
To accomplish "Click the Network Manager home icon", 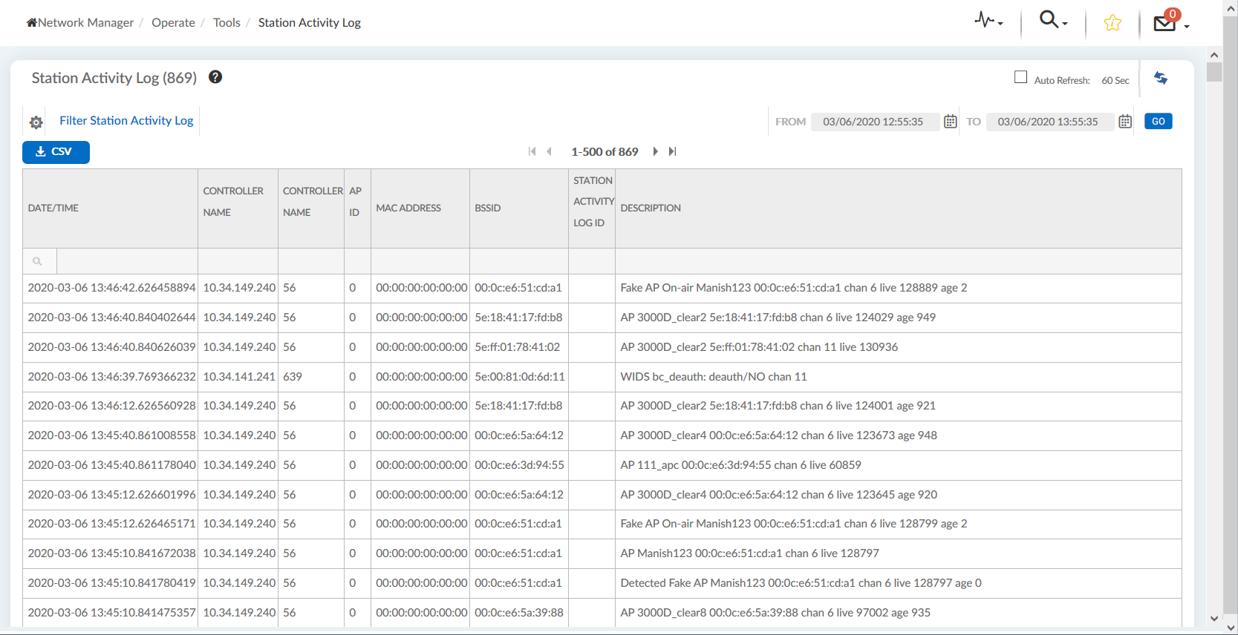I will click(32, 22).
